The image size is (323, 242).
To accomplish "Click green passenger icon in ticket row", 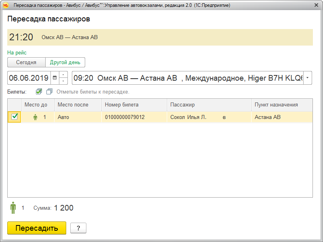I will (x=35, y=117).
